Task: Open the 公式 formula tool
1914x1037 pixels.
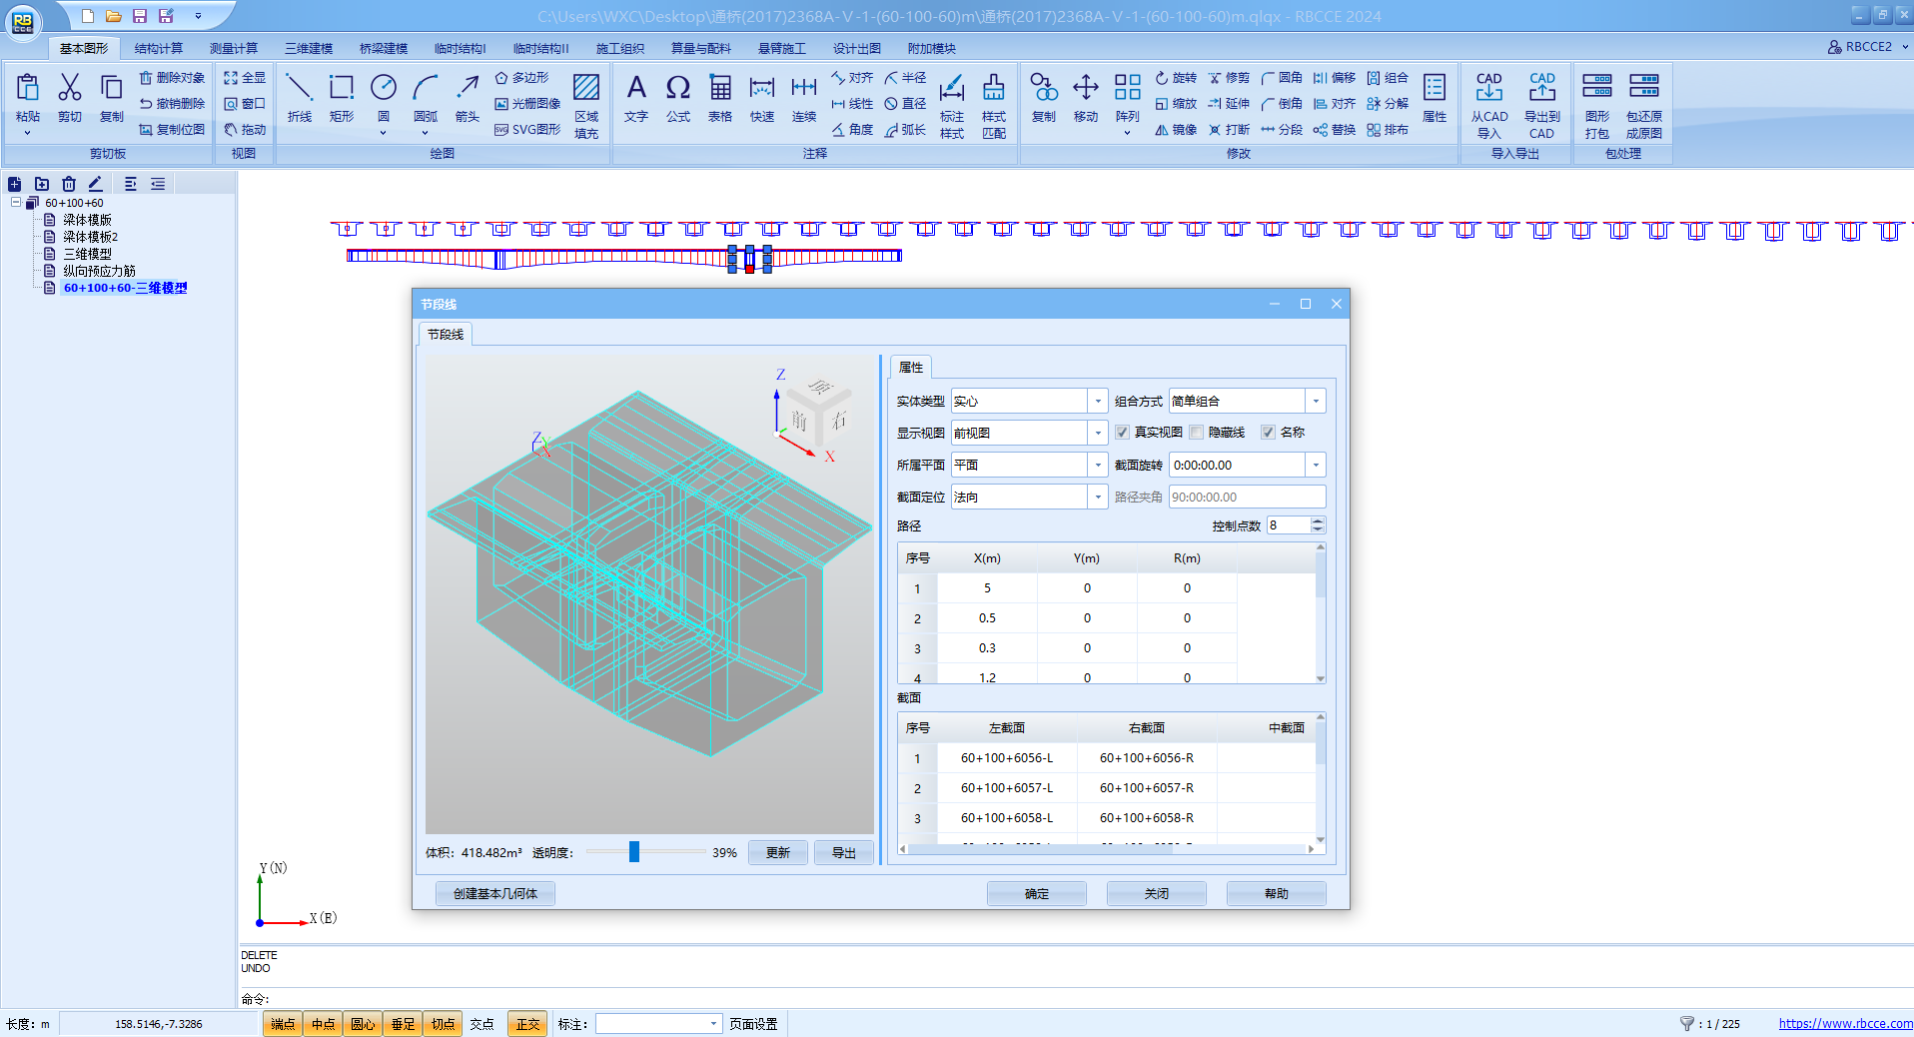Action: [678, 98]
